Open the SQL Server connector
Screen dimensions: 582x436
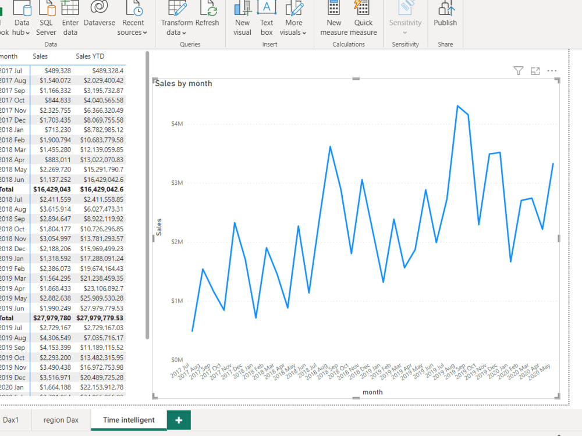46,17
